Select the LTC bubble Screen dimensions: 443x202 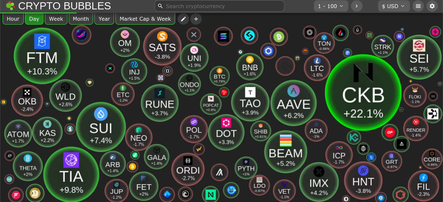tap(317, 68)
